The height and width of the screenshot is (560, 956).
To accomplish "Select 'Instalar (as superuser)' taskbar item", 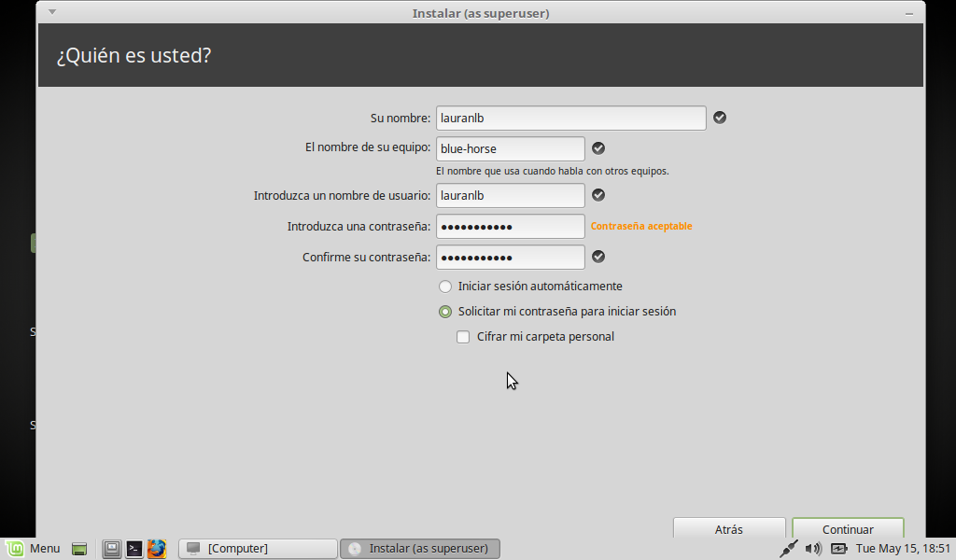I will coord(419,549).
